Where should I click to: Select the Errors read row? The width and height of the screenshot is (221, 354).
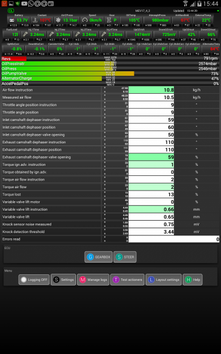(x=111, y=239)
